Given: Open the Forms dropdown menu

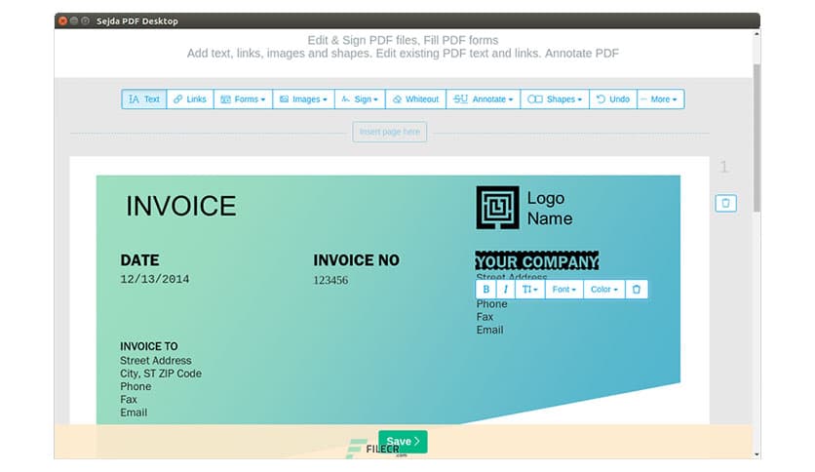Looking at the screenshot, I should pyautogui.click(x=242, y=99).
